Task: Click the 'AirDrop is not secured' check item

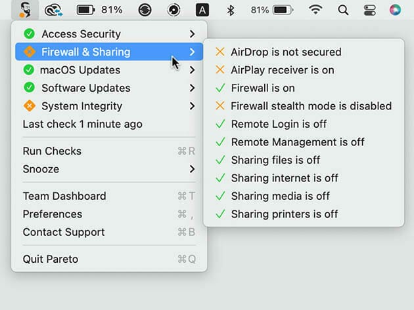Action: (286, 52)
